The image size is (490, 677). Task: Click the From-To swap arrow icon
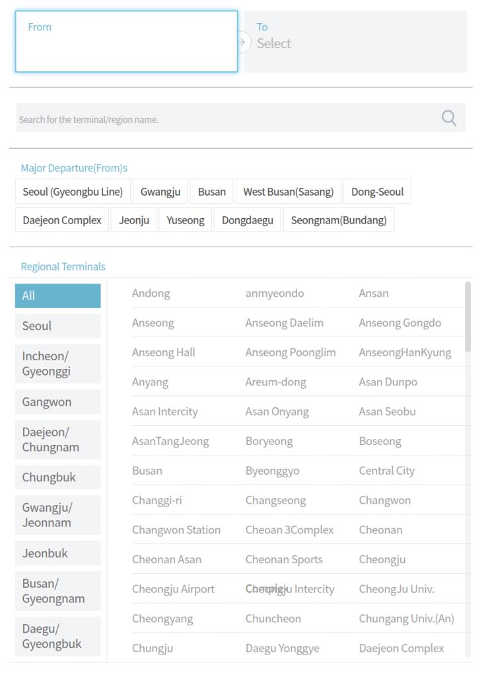(242, 42)
